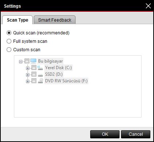Click the DVD RW drive icon
This screenshot has width=154, height=142.
[40, 81]
